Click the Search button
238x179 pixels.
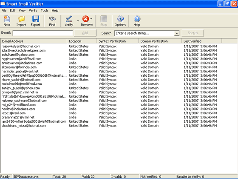pos(193,33)
